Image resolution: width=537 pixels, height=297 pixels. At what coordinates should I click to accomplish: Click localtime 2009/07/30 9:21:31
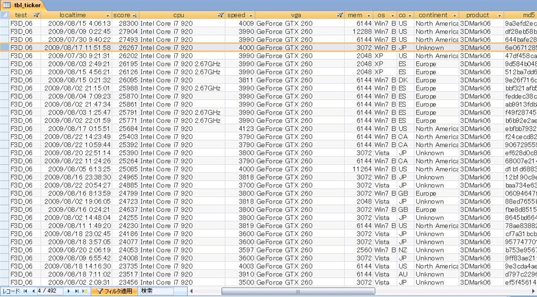[x=77, y=56]
